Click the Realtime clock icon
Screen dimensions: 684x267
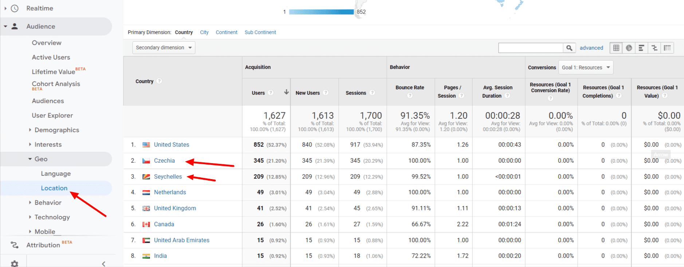point(15,8)
